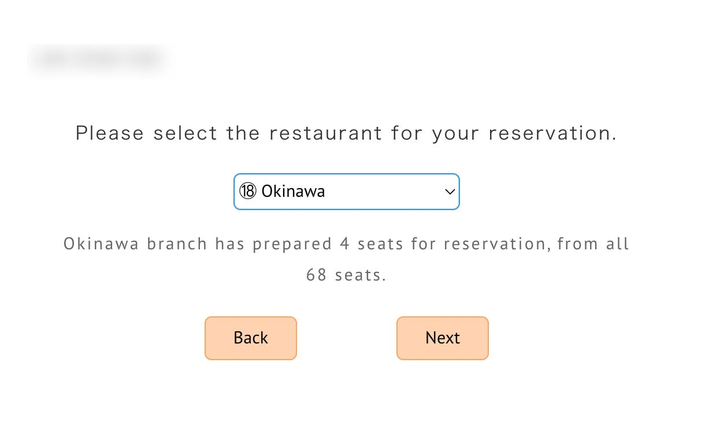Viewport: 705px width, 441px height.
Task: Open the restaurant selection dropdown
Action: pos(347,192)
